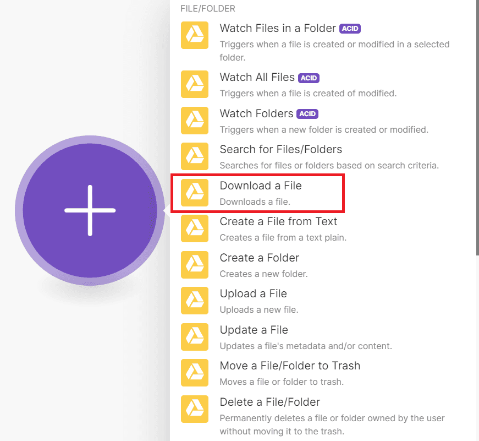This screenshot has height=441, width=479.
Task: Click the large purple plus module button
Action: pyautogui.click(x=90, y=210)
